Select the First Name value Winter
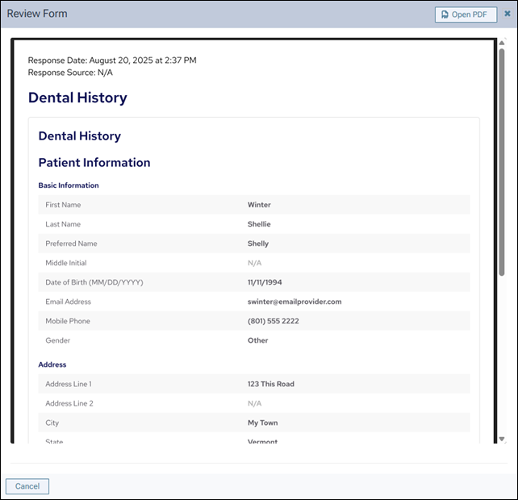 259,205
